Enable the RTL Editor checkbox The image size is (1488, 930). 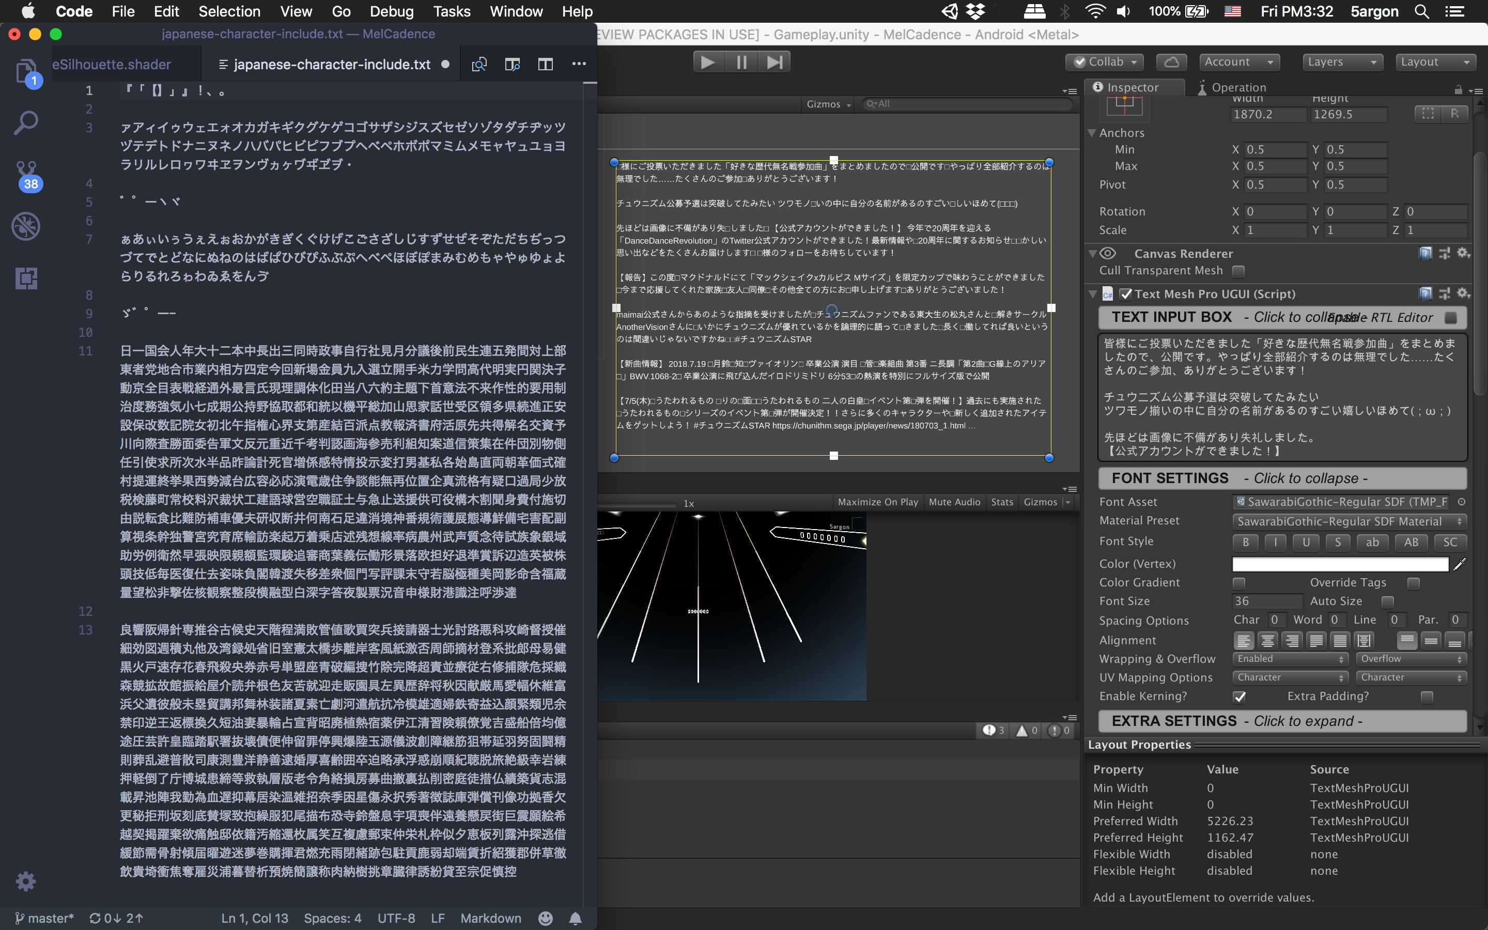[x=1450, y=318]
